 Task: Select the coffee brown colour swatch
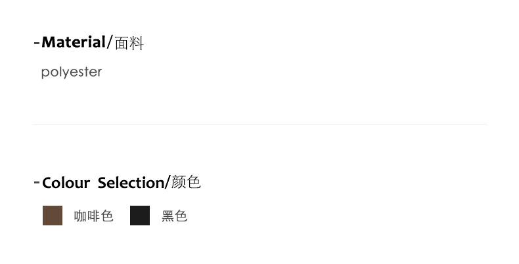53,216
